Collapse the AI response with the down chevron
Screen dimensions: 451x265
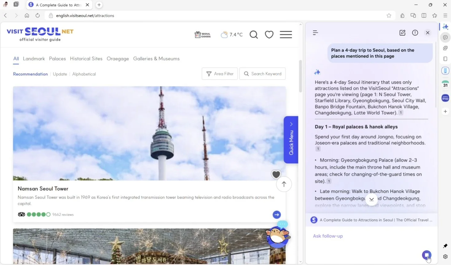(x=371, y=199)
